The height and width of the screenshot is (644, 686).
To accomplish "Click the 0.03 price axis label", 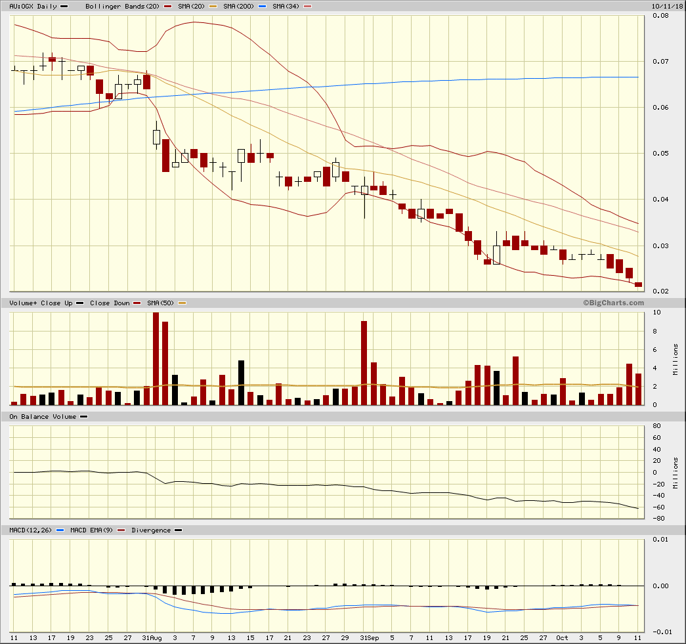I will (x=660, y=246).
